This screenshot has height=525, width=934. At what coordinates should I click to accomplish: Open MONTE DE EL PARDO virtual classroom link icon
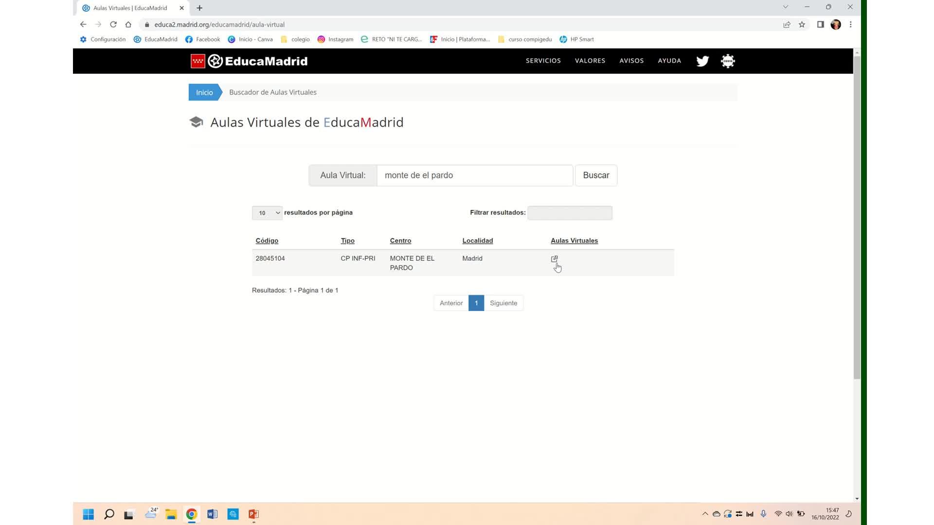coord(554,259)
